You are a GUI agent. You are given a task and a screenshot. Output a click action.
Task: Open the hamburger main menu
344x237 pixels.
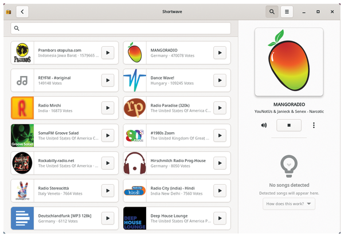click(x=287, y=11)
